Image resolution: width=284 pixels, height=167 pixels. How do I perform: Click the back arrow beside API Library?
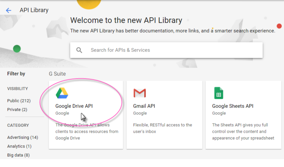9,10
